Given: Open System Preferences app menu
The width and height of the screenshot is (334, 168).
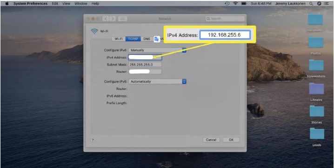Looking at the screenshot, I should [30, 4].
